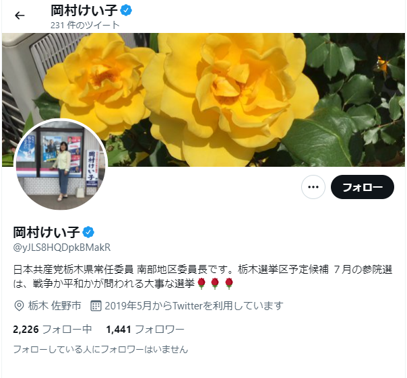Viewport: 407px width, 378px height.
Task: Open the yellow roses banner image
Action: click(x=204, y=100)
